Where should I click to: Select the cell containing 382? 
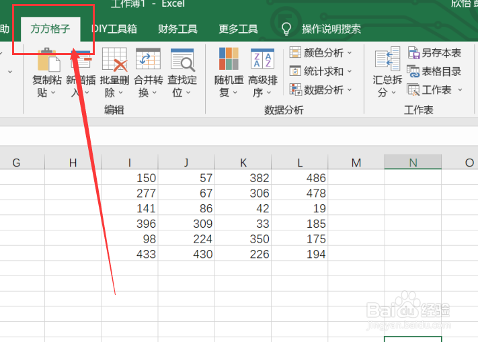point(243,177)
